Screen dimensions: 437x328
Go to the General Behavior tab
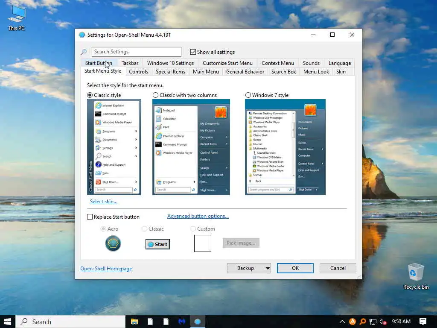point(245,72)
